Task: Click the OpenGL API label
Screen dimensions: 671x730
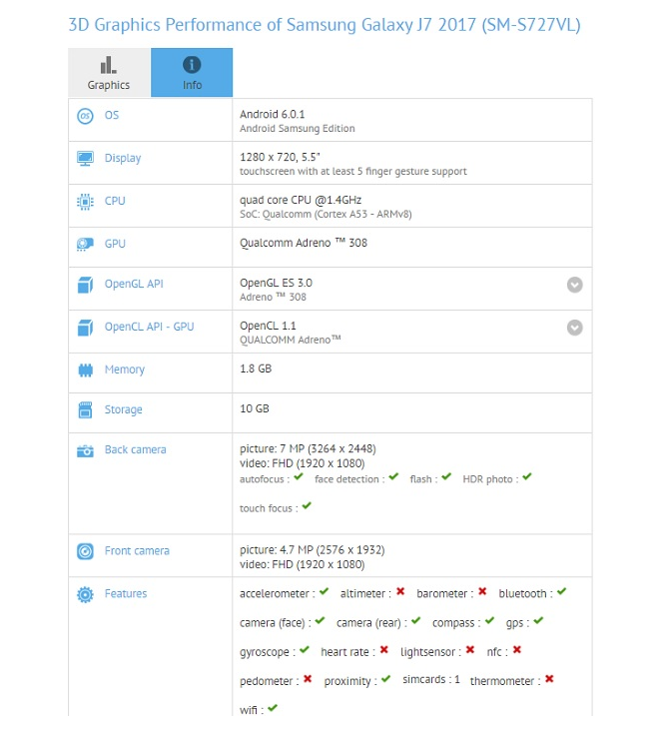Action: (134, 284)
